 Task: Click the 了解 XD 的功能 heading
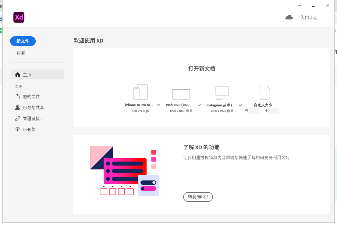pos(201,147)
